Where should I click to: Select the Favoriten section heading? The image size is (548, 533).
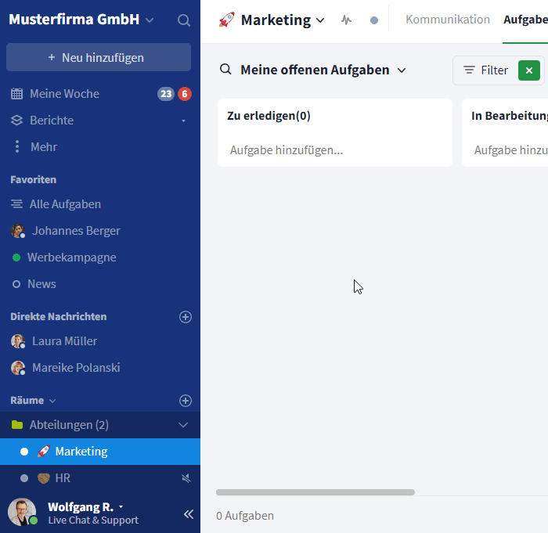(x=33, y=180)
